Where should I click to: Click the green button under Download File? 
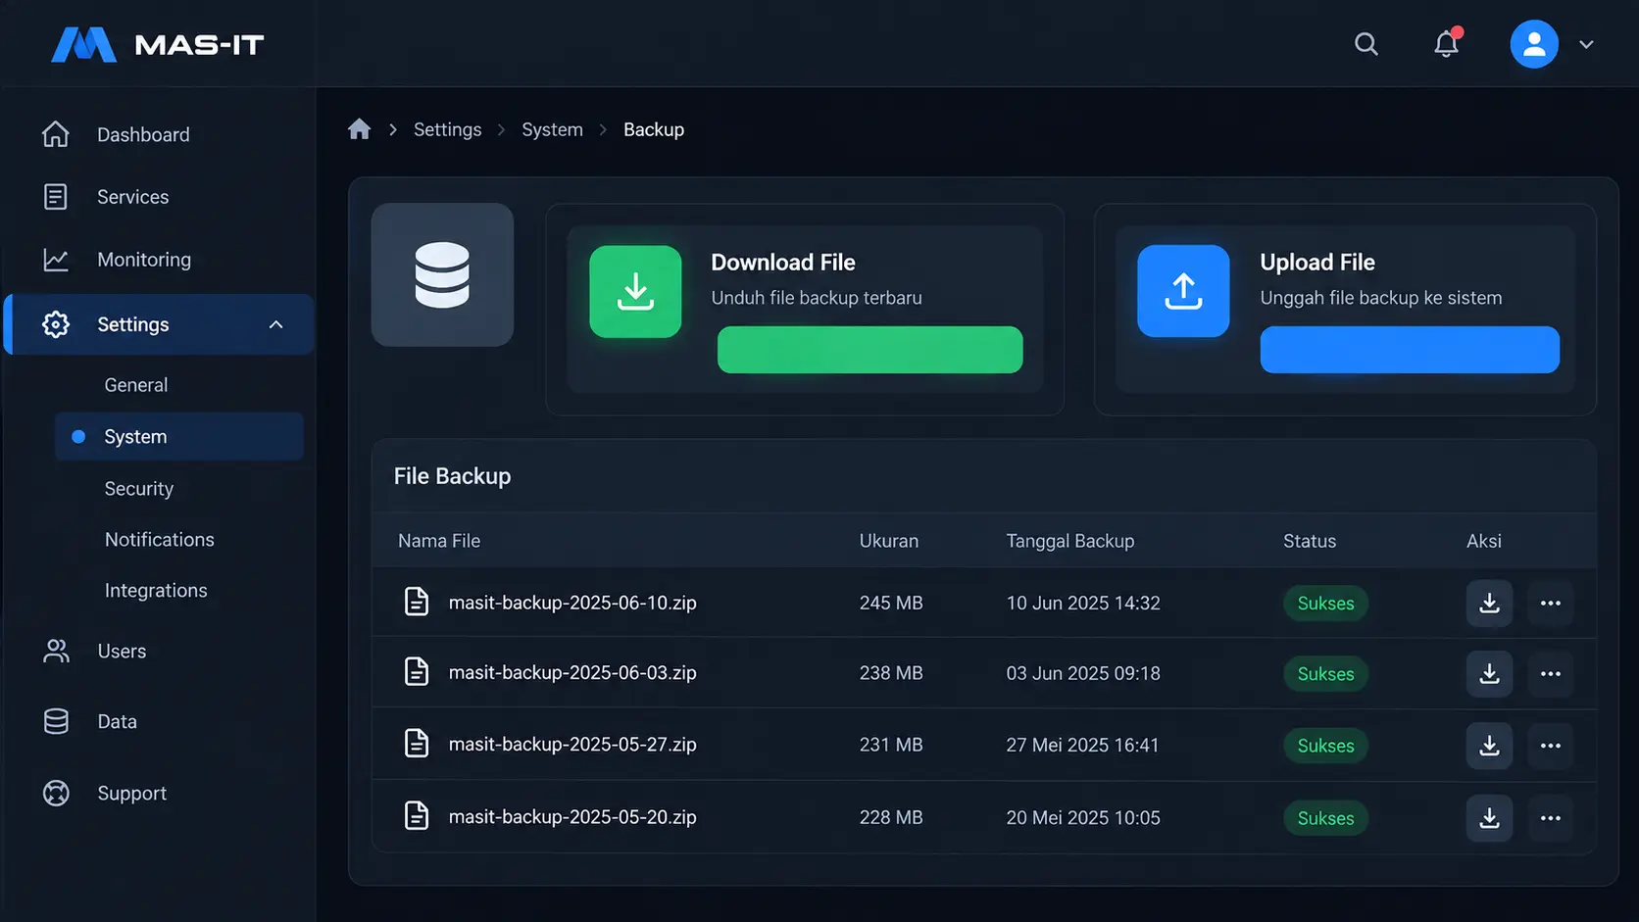click(x=869, y=350)
